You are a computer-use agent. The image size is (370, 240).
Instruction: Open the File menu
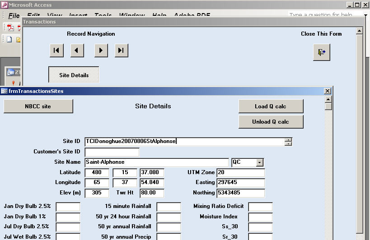[x=14, y=16]
